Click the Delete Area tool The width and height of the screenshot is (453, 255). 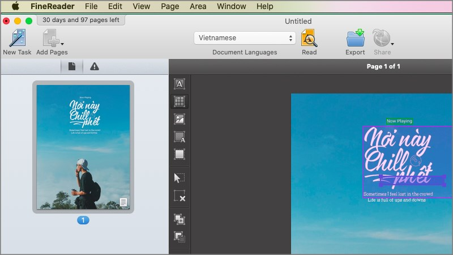pos(180,196)
